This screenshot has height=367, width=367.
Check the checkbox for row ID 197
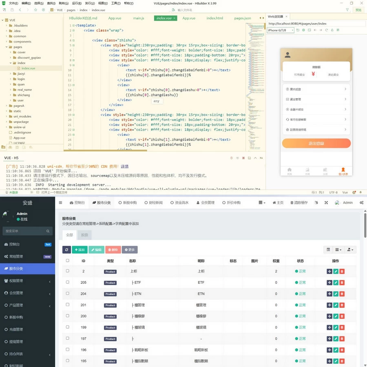click(x=67, y=338)
